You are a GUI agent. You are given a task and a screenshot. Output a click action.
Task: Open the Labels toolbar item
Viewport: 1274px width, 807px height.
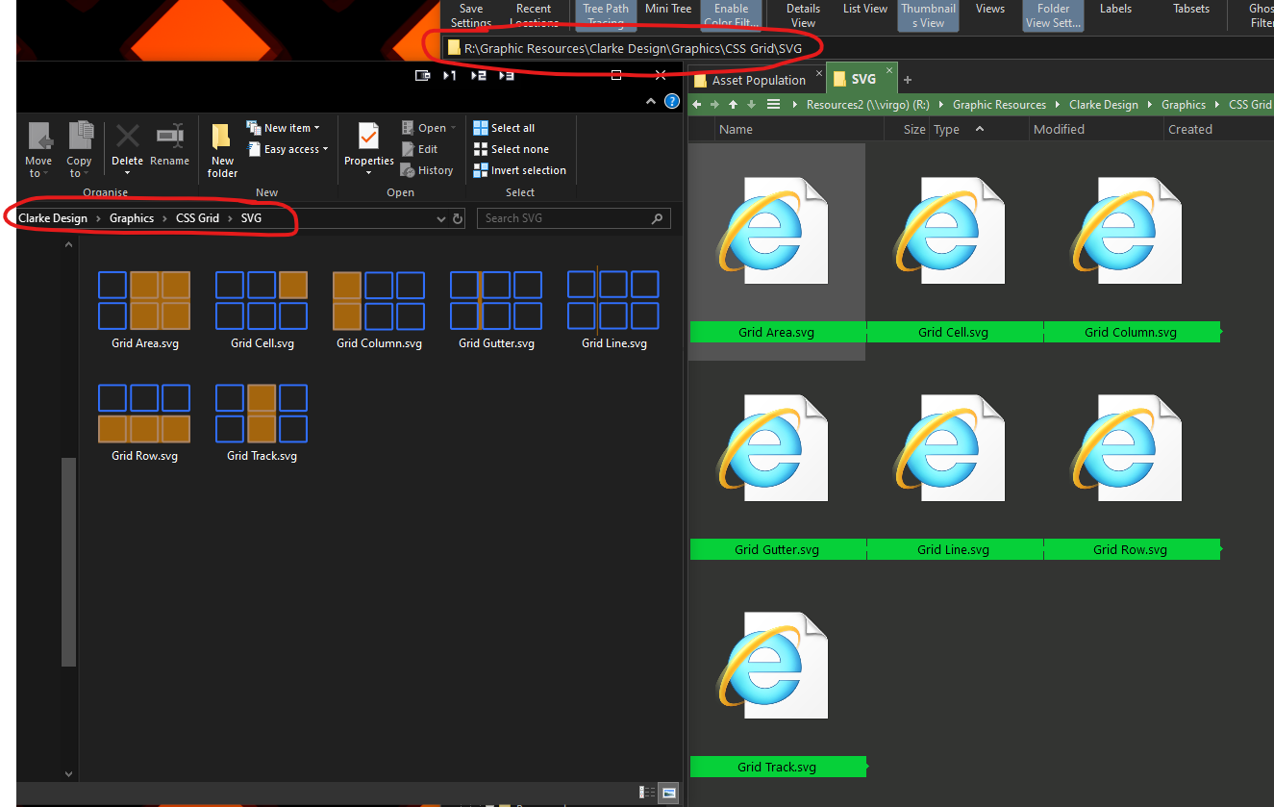pos(1115,10)
